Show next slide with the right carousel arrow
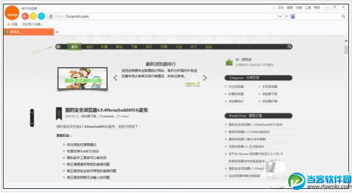Screen dimensions: 352x193 point(205,78)
